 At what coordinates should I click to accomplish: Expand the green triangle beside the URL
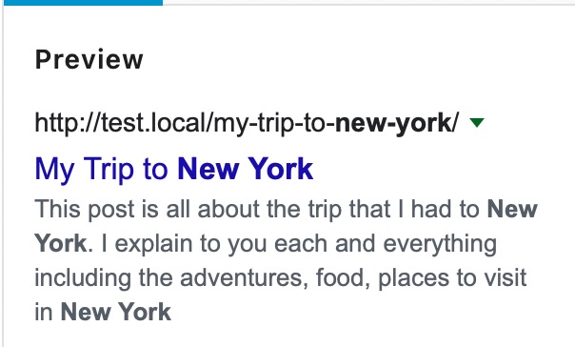pos(477,123)
